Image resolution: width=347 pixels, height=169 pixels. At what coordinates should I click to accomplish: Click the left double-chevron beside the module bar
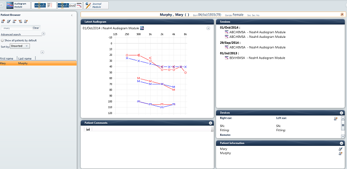point(2,5)
